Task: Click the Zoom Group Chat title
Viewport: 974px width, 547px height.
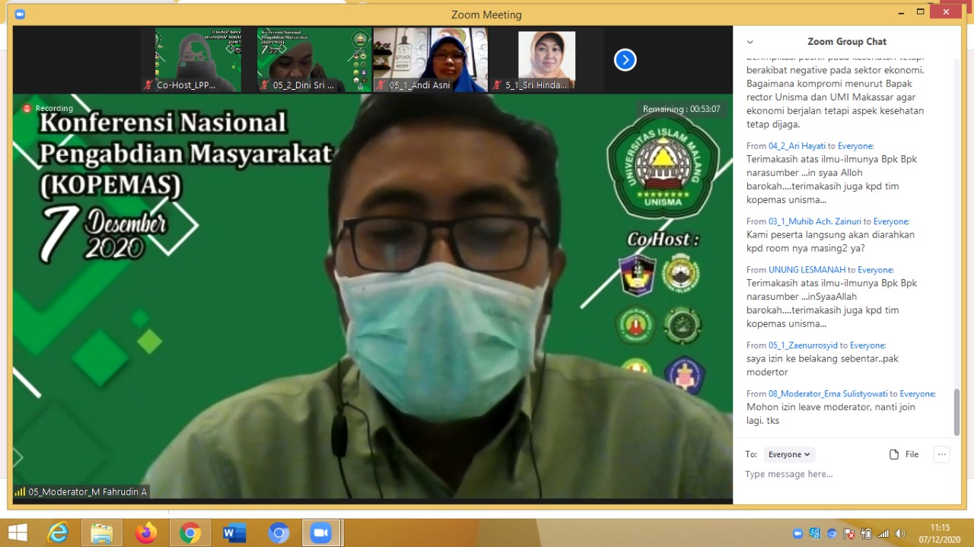Action: (847, 42)
